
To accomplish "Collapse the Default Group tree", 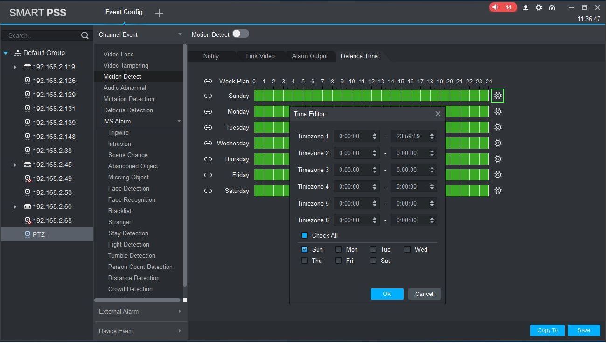I will (6, 53).
